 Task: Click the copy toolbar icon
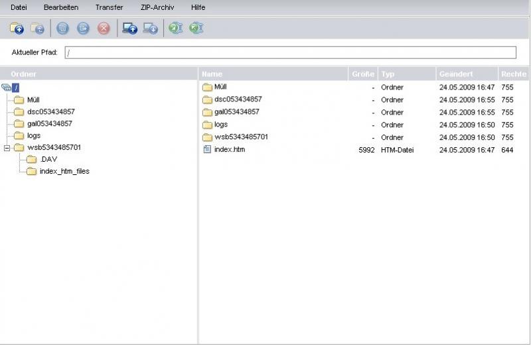[x=63, y=29]
